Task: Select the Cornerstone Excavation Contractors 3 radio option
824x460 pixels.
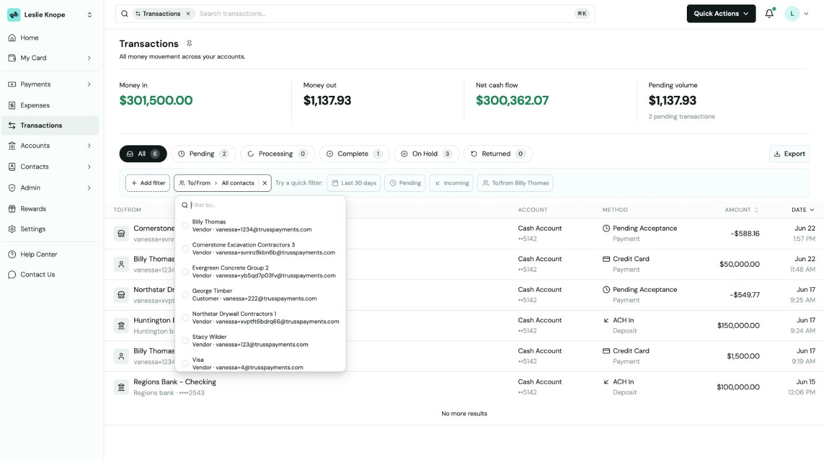Action: click(x=185, y=249)
